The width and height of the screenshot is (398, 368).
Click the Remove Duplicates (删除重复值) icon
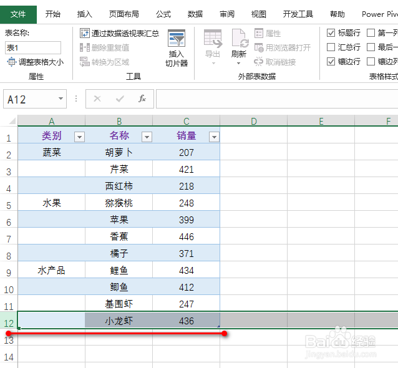click(85, 47)
